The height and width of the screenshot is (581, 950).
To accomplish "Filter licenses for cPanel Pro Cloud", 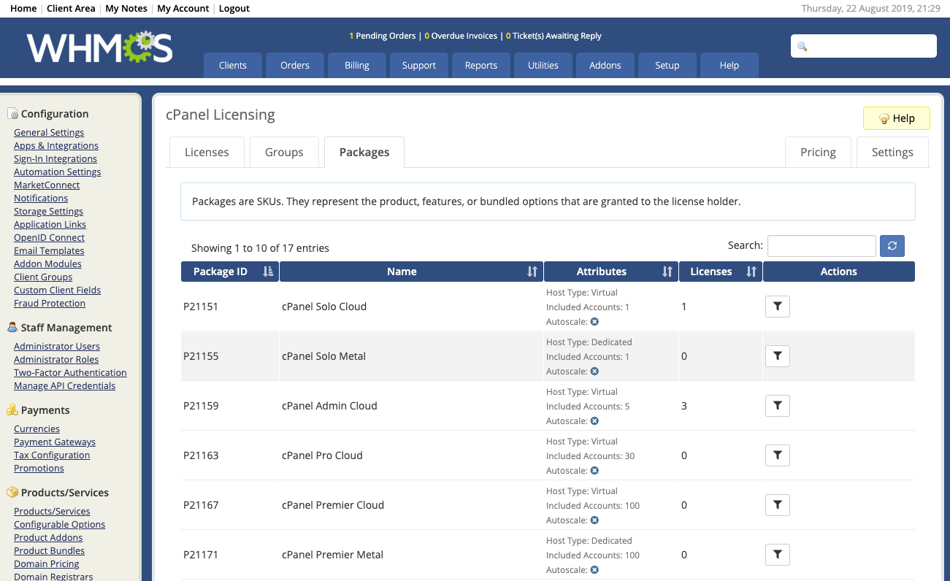I will pyautogui.click(x=778, y=455).
